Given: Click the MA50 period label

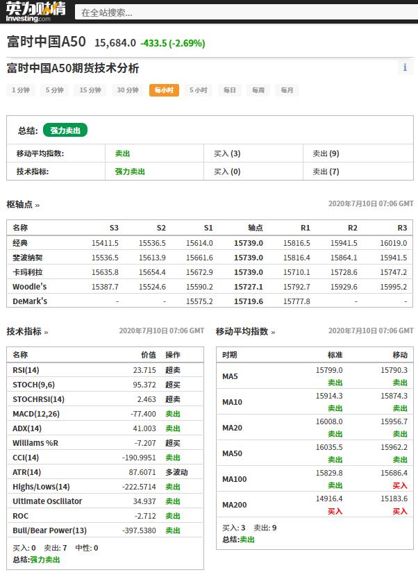Looking at the screenshot, I should pyautogui.click(x=232, y=453).
